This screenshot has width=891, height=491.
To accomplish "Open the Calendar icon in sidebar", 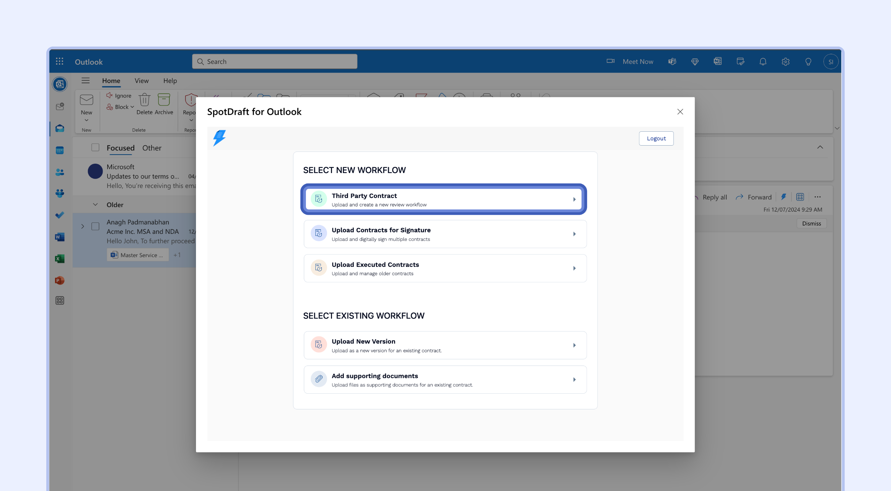I will [60, 150].
